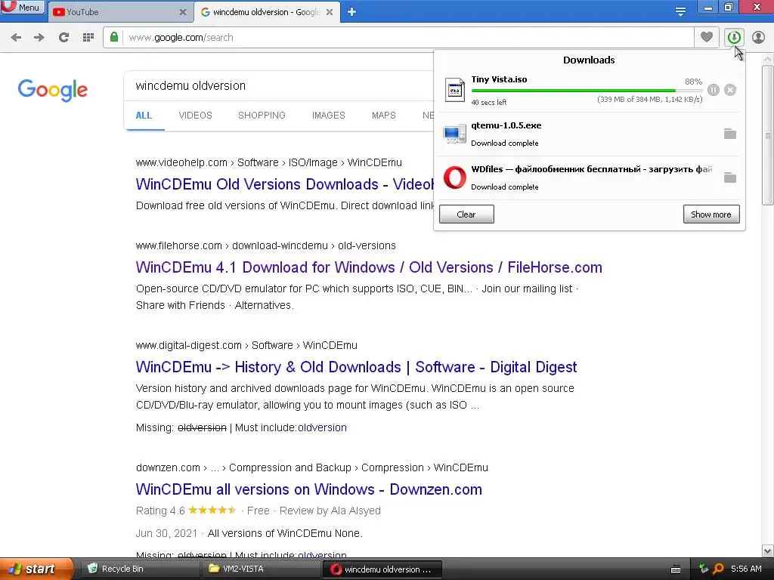The image size is (774, 580).
Task: Open the Opera Menu button
Action: 23,7
